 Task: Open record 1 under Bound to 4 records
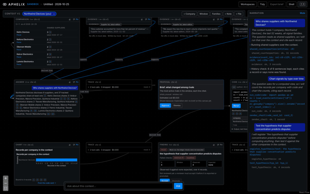tap(33, 180)
